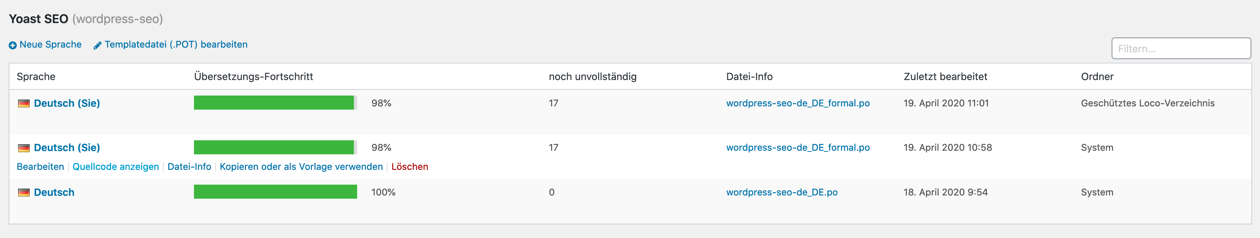The width and height of the screenshot is (1260, 238).
Task: Click progress bar of Loco-Verzeichnis row
Action: click(275, 103)
